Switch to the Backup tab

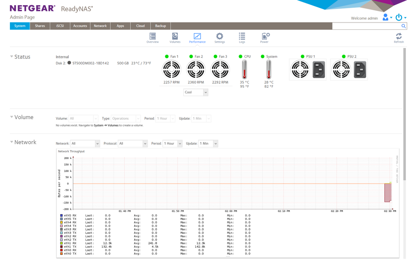click(160, 26)
